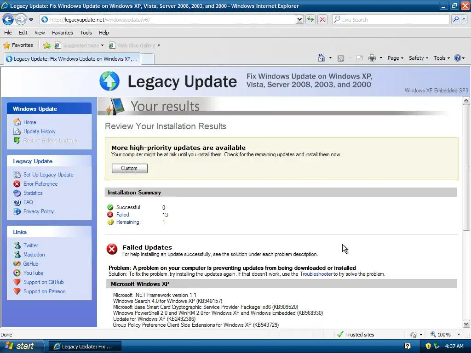Click the Add to Favorites Bar icon
The width and height of the screenshot is (471, 353).
(47, 46)
